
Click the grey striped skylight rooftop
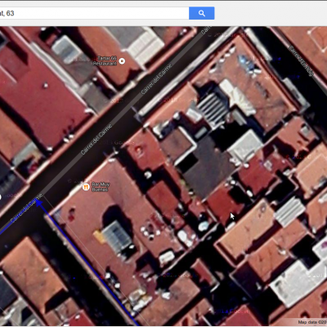[213, 108]
